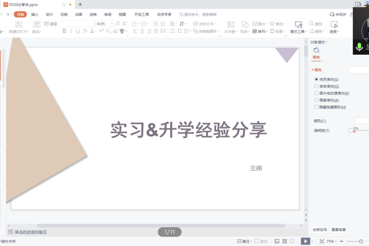Image resolution: width=369 pixels, height=246 pixels.
Task: Open the 插入 ribbon tab
Action: pos(35,14)
